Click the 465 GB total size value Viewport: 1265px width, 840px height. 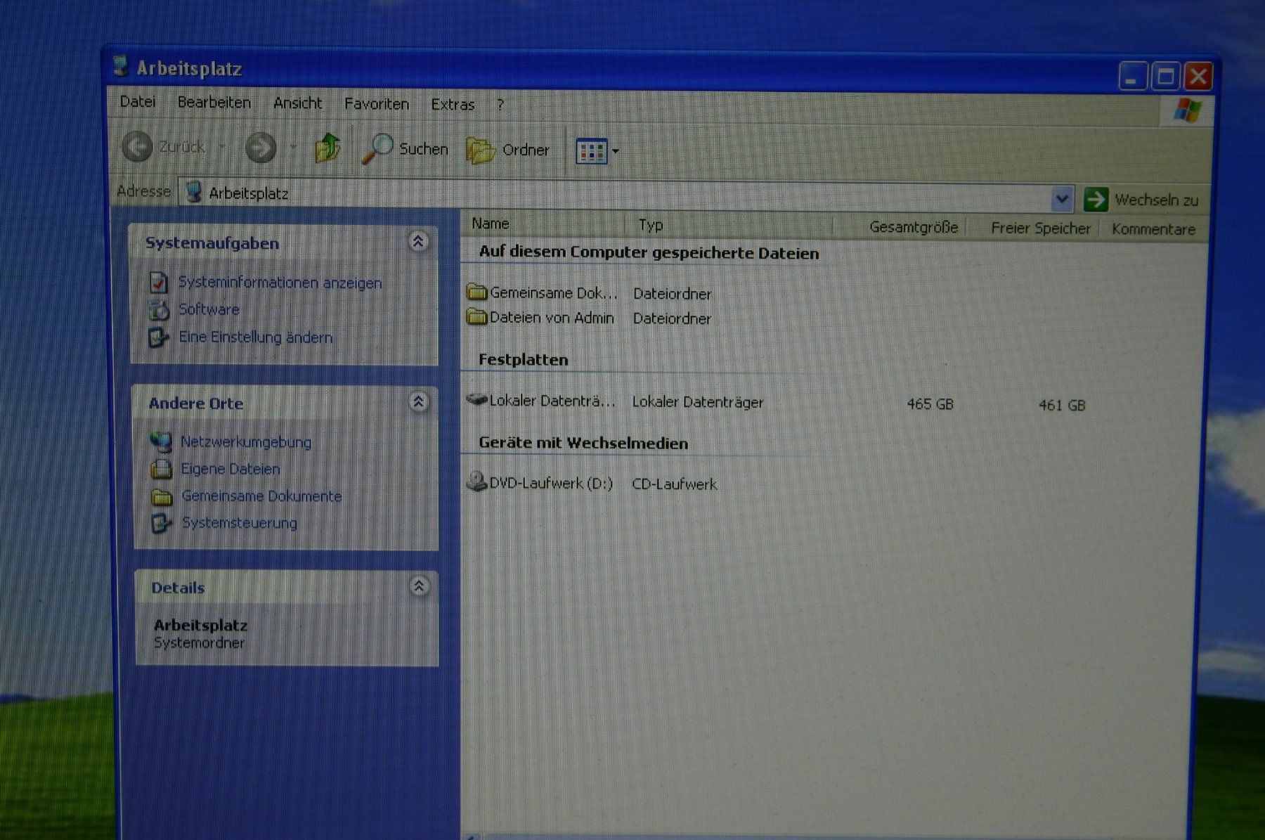930,404
